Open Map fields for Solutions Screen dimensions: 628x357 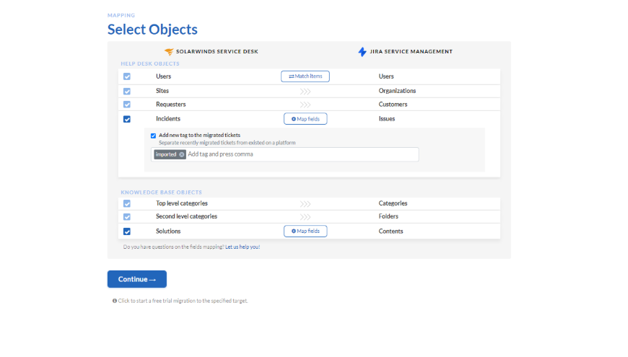tap(305, 232)
